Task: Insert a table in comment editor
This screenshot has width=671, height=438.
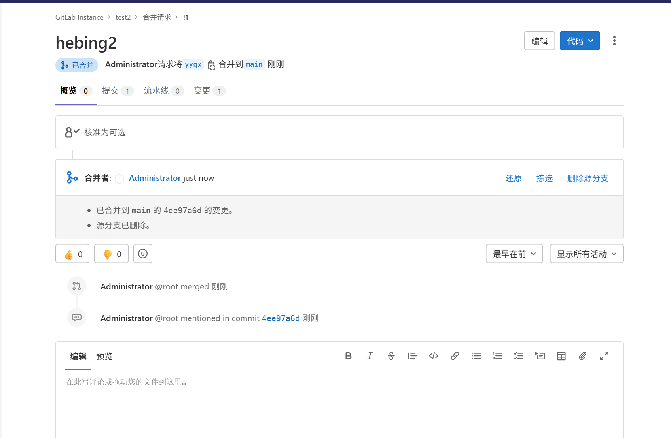Action: [x=561, y=356]
